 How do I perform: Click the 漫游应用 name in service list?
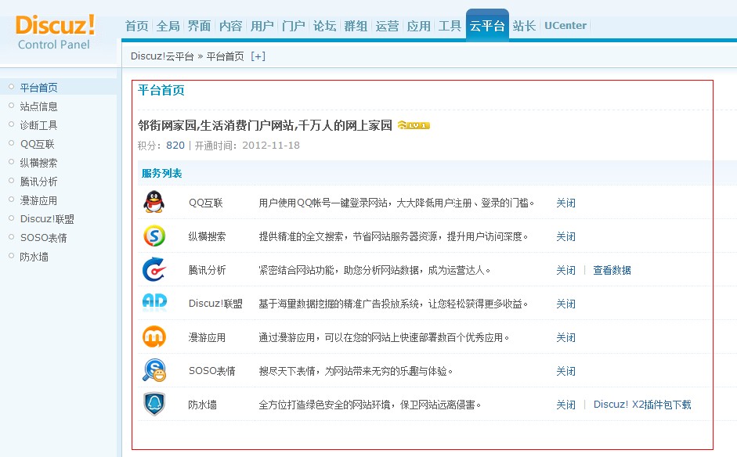[x=208, y=337]
